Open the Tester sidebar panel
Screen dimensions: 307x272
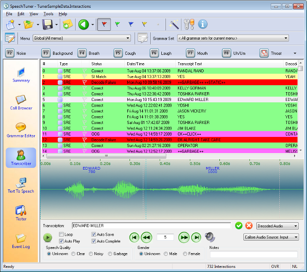[x=21, y=213]
